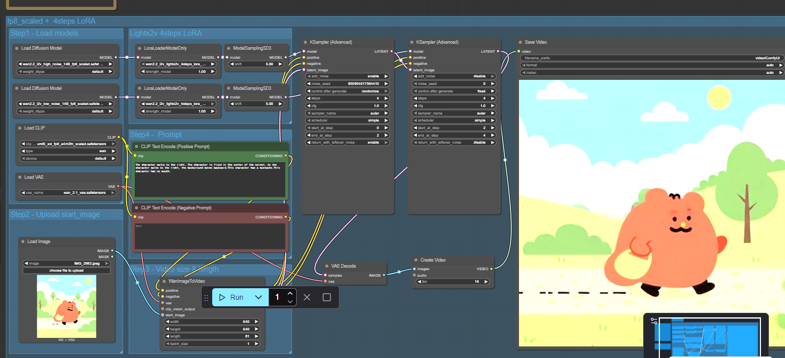Click the negative prompt text area
Image resolution: width=785 pixels, height=358 pixels.
[210, 236]
